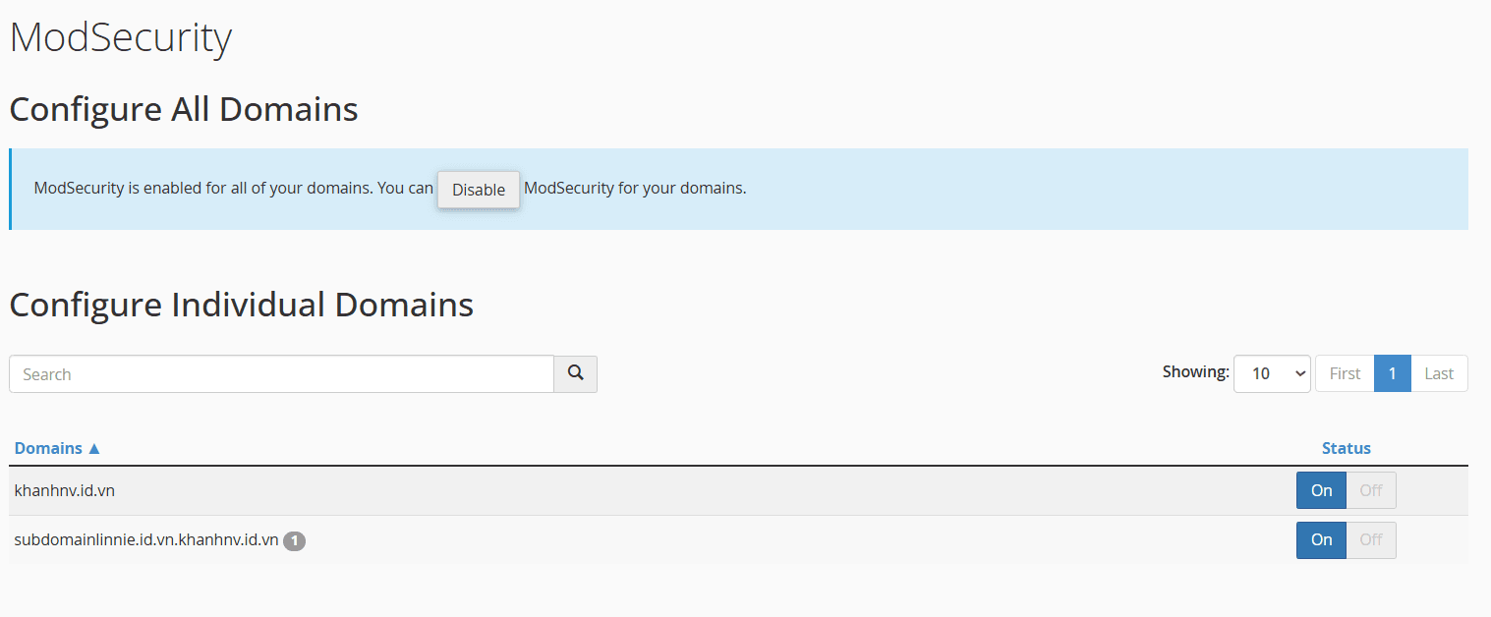
Task: Click the sort arrow beside Domains header
Action: (x=94, y=448)
